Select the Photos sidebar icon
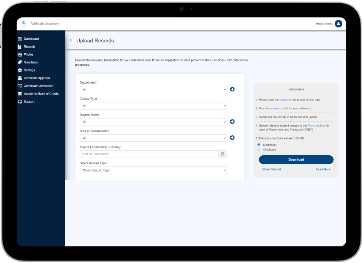The width and height of the screenshot is (362, 263). tap(20, 54)
